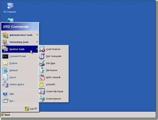Launch the System File Repair icon
Image resolution: width=158 pixels, height=120 pixels.
[x=42, y=91]
